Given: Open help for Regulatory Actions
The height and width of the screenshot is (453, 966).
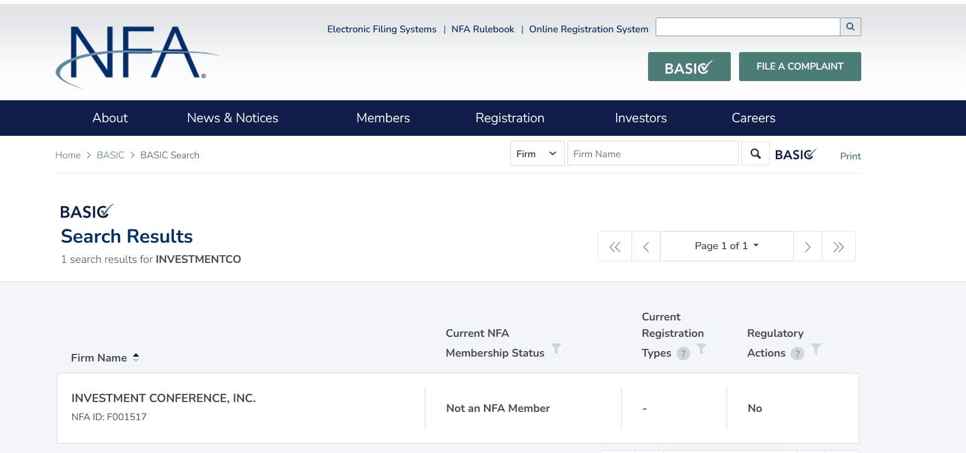Looking at the screenshot, I should 798,354.
